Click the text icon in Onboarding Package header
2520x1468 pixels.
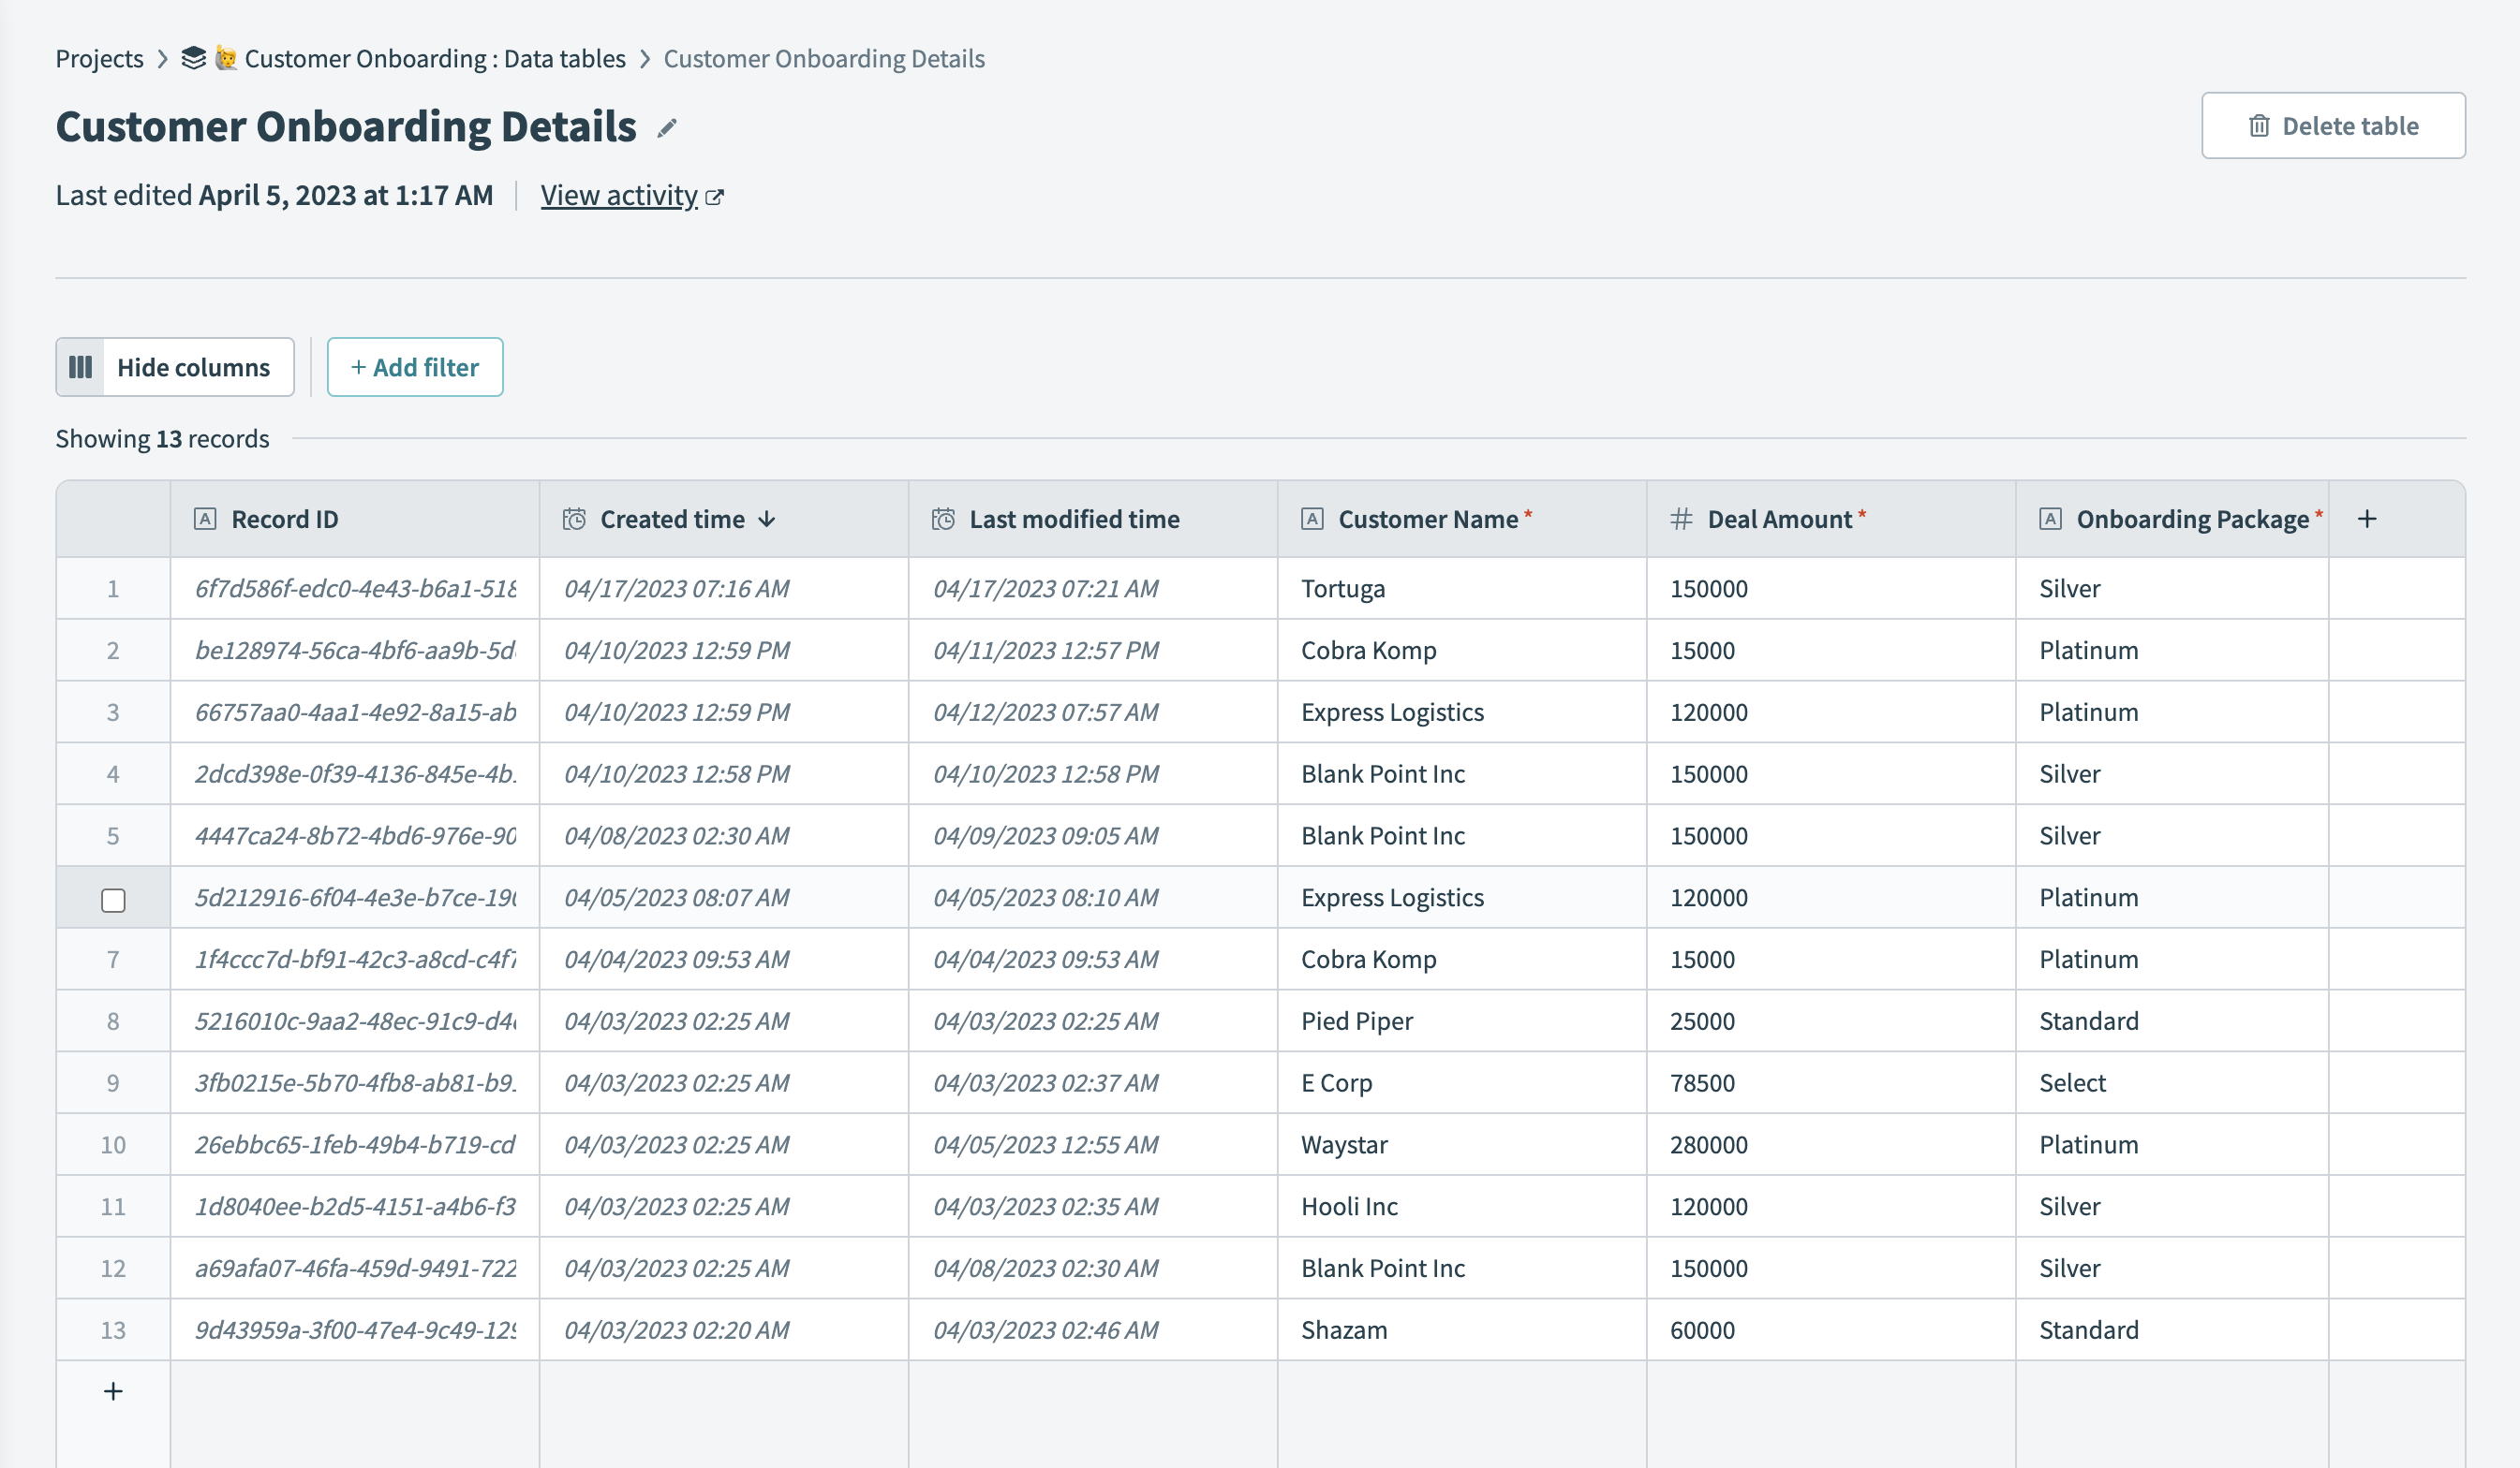pos(2049,519)
